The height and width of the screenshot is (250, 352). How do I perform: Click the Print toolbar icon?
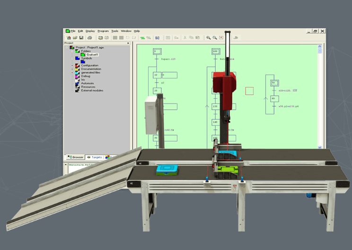[x=89, y=38]
